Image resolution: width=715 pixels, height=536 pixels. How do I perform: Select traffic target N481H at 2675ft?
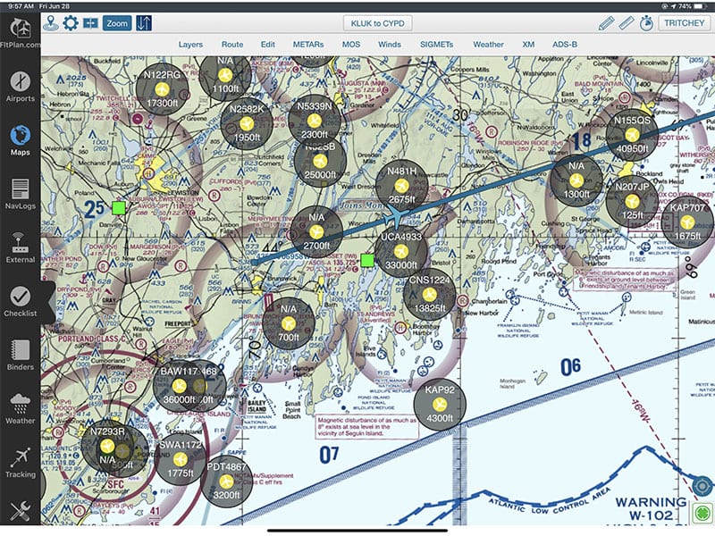click(x=401, y=186)
